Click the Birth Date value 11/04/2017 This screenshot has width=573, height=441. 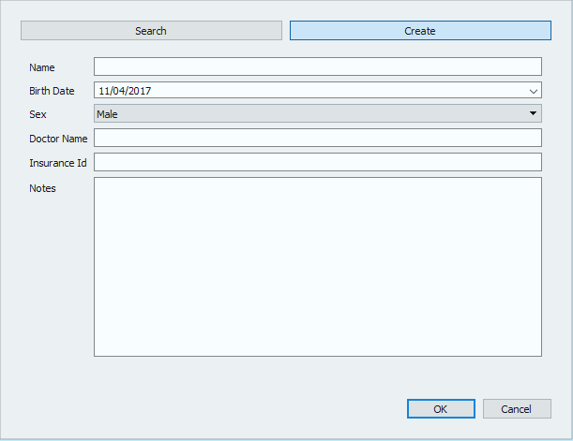click(x=125, y=91)
